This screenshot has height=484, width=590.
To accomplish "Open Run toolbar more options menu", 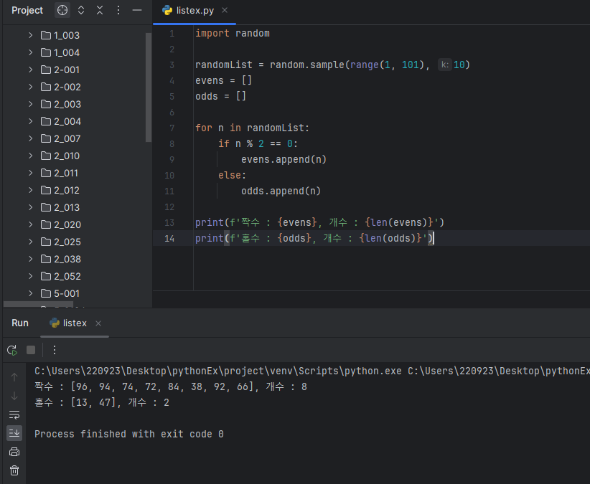I will point(55,350).
